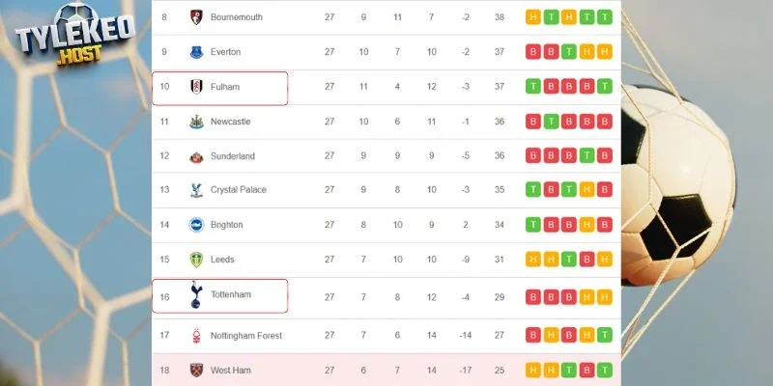Select West Ham's last form badge
The width and height of the screenshot is (773, 386).
point(604,371)
